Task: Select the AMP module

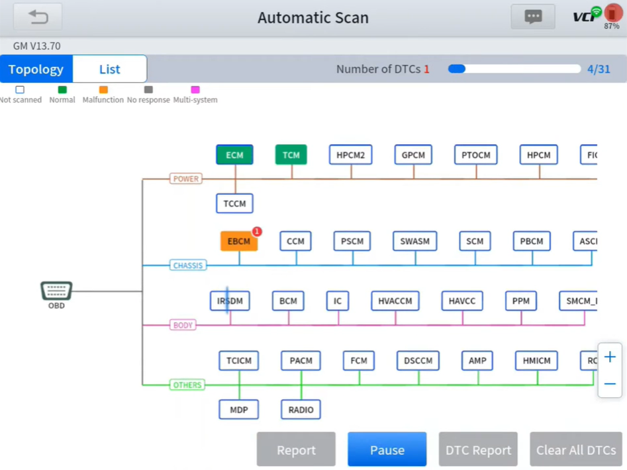Action: [x=477, y=361]
